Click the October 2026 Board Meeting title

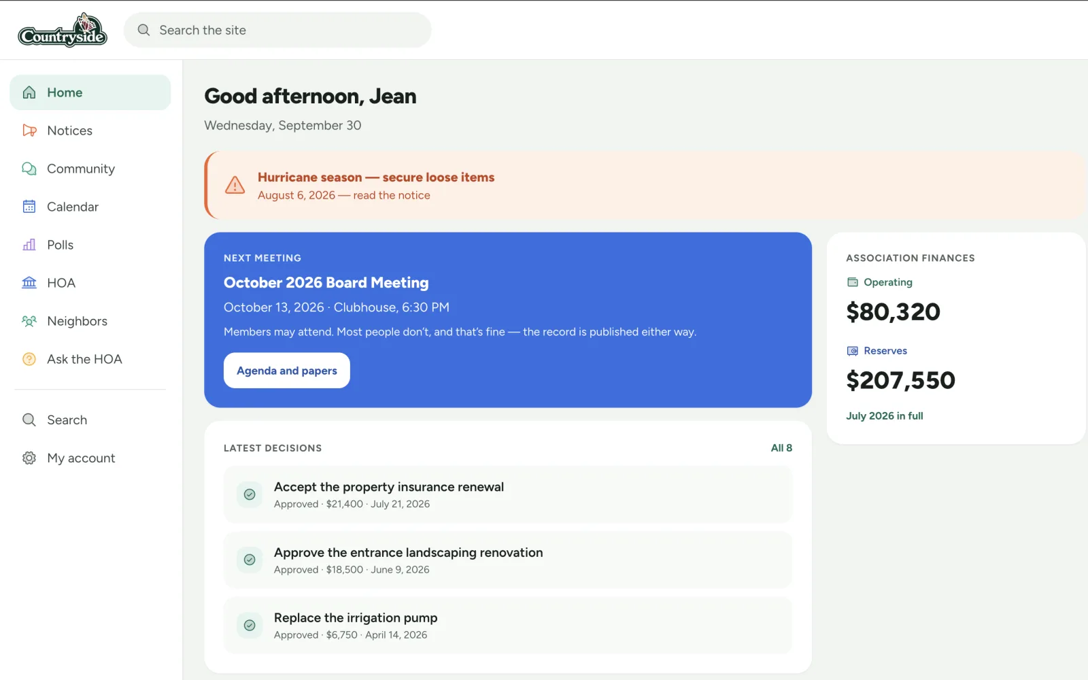pyautogui.click(x=326, y=282)
